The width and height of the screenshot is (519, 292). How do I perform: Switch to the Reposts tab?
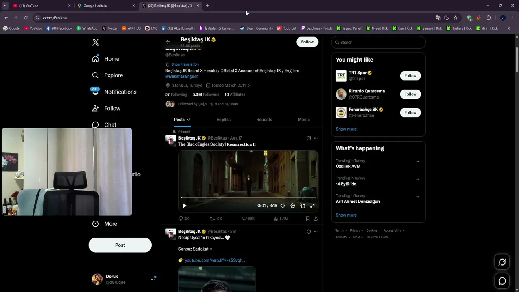(264, 120)
